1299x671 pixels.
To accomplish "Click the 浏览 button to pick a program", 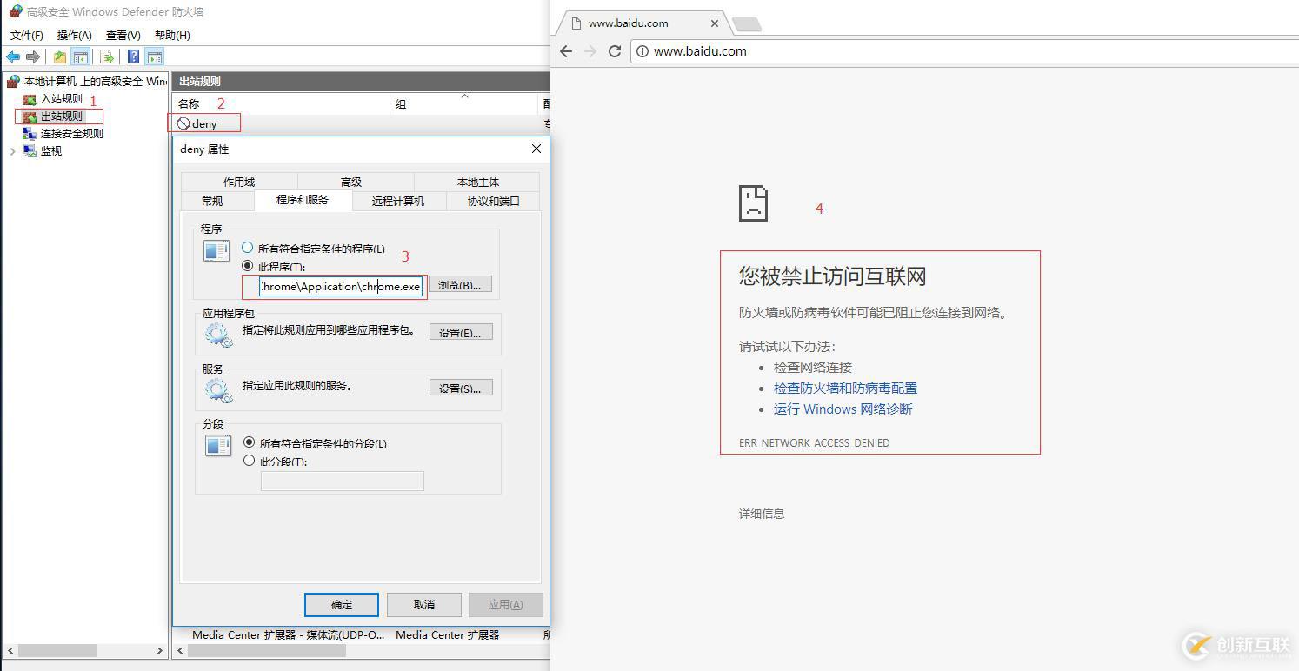I will pos(460,284).
